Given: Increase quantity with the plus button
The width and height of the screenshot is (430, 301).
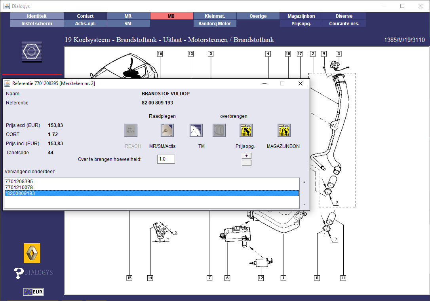Looking at the screenshot, I should coord(246,156).
